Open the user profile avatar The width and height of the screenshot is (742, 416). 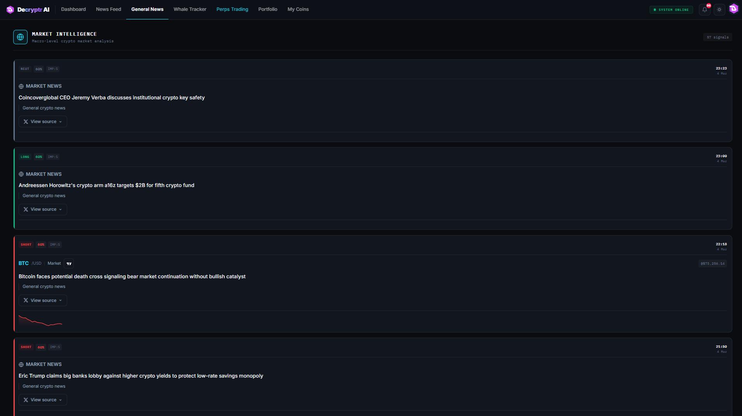coord(733,9)
